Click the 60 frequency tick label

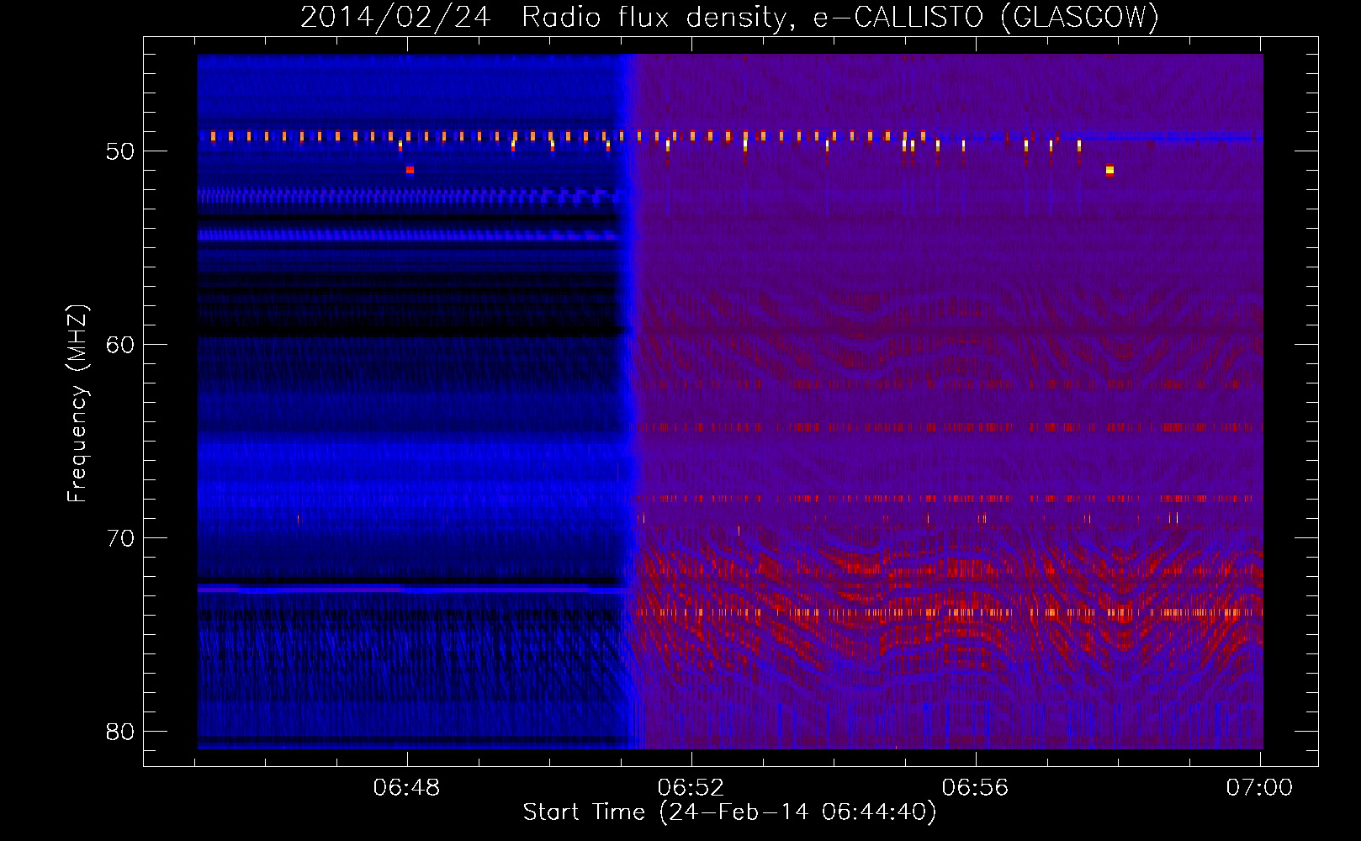pyautogui.click(x=120, y=346)
